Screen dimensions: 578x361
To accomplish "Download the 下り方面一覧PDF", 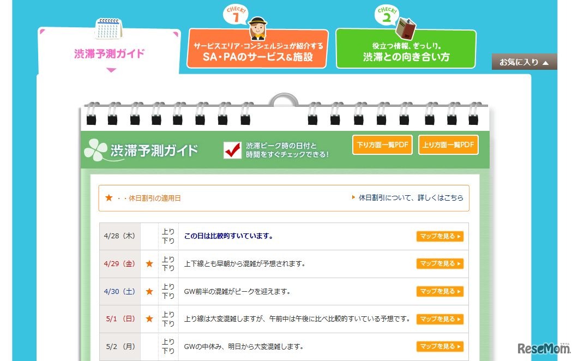I will (x=382, y=145).
